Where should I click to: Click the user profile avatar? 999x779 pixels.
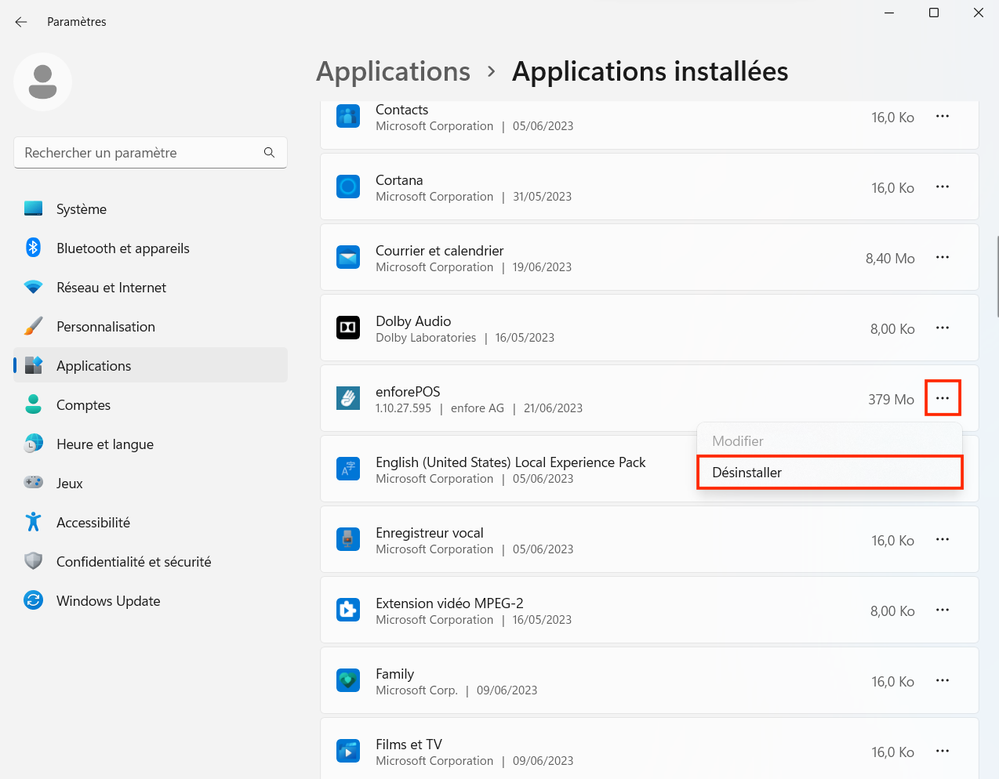(42, 82)
